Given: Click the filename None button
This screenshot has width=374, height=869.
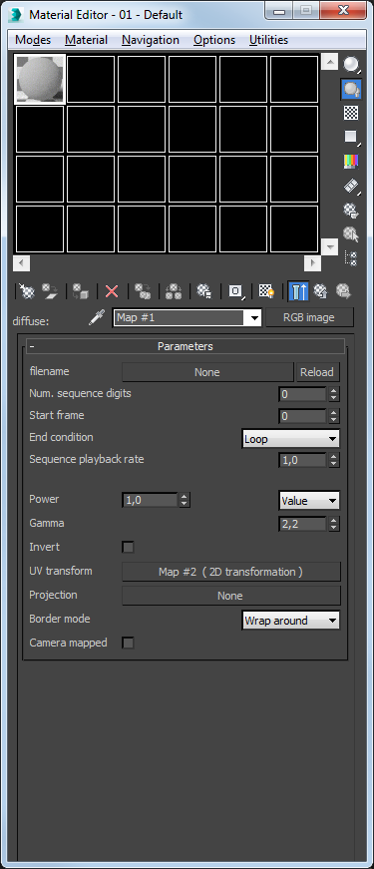Looking at the screenshot, I should pos(207,372).
